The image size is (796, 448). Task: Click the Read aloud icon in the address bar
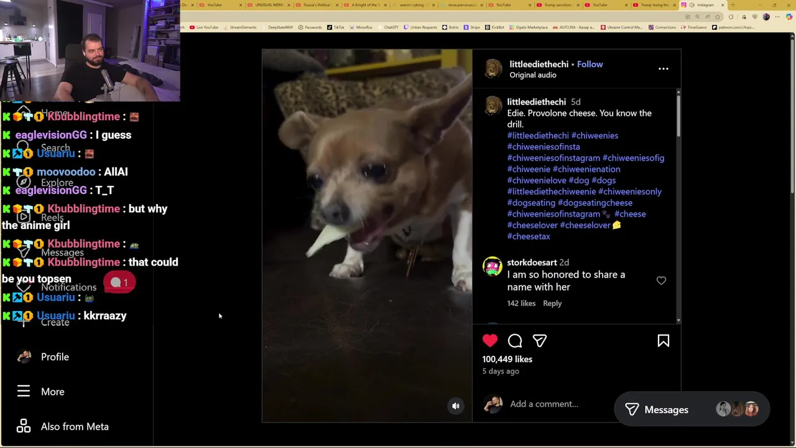[x=708, y=17]
